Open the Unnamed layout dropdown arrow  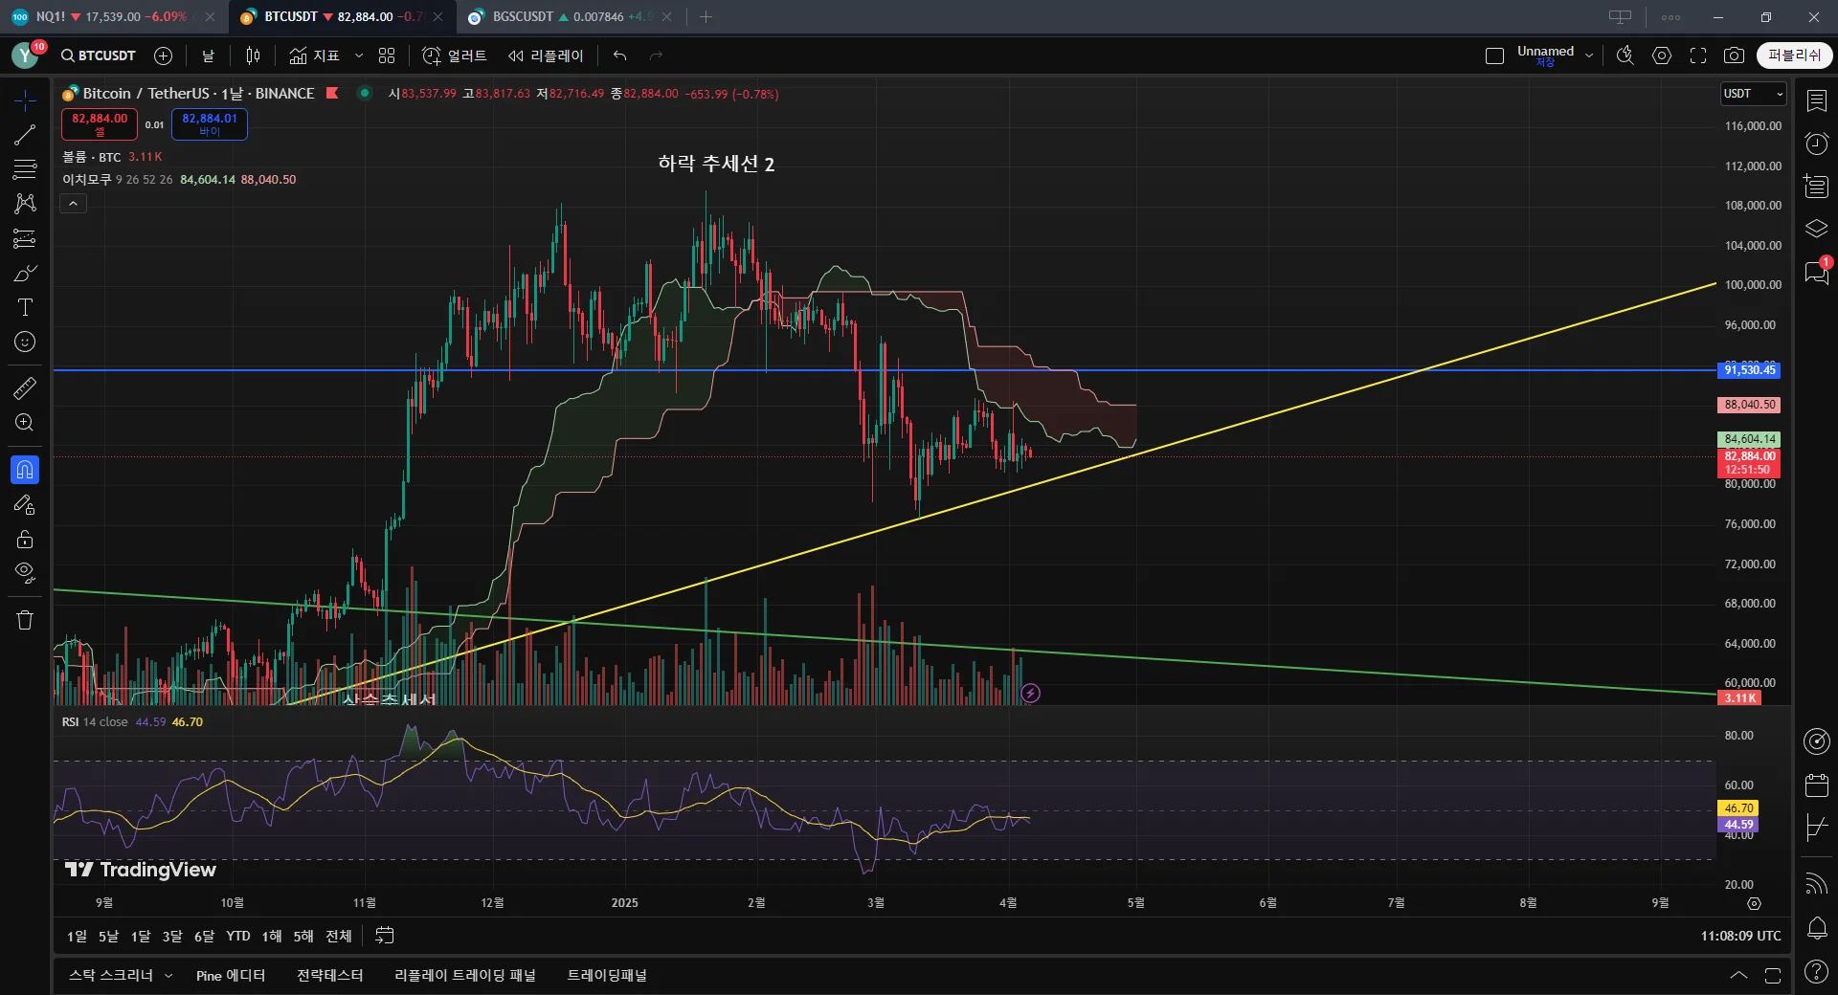click(x=1589, y=55)
